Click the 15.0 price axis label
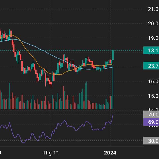 tap(153, 96)
